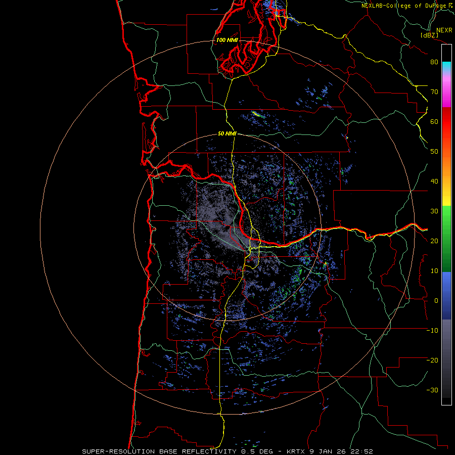Click the 70 value on the dBZ scale

tap(434, 92)
